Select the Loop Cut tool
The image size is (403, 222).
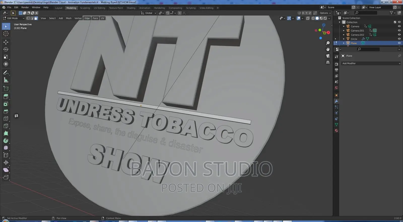(6, 119)
